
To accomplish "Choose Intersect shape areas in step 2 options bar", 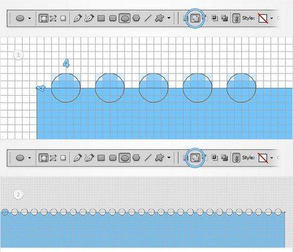I will [x=215, y=158].
